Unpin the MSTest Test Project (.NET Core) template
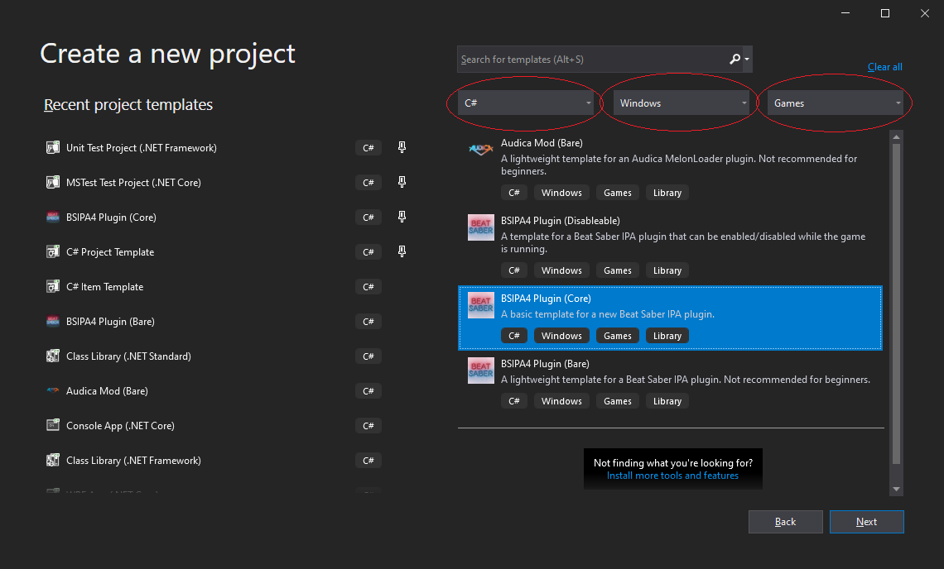Viewport: 944px width, 569px height. (x=402, y=182)
